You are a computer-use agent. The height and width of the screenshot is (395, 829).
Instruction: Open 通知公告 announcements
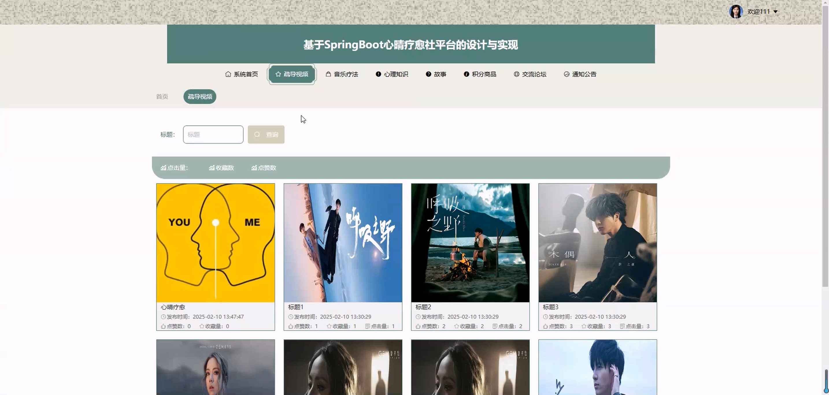click(580, 74)
